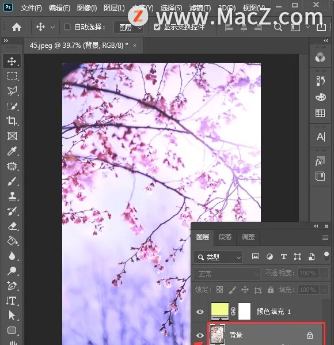Viewport: 334px width, 345px height.
Task: Click the search magnifier in options bar
Action: (278, 27)
